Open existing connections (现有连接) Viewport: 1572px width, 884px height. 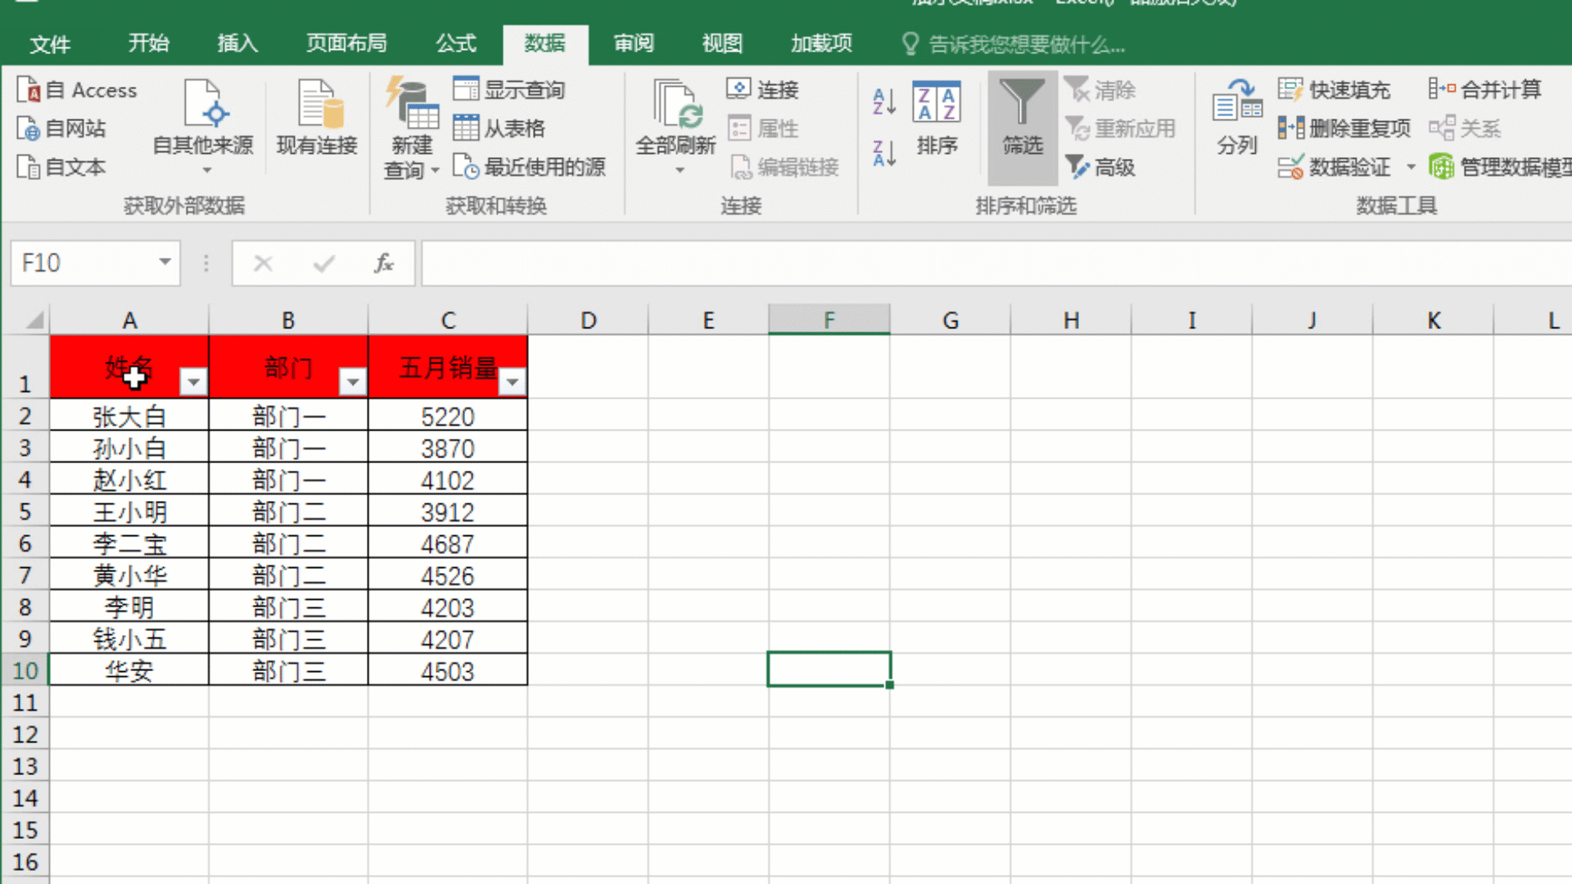[x=317, y=119]
